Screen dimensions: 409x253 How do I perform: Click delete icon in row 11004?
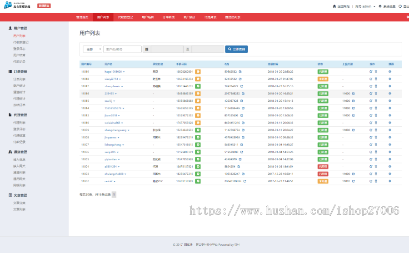tap(376, 166)
